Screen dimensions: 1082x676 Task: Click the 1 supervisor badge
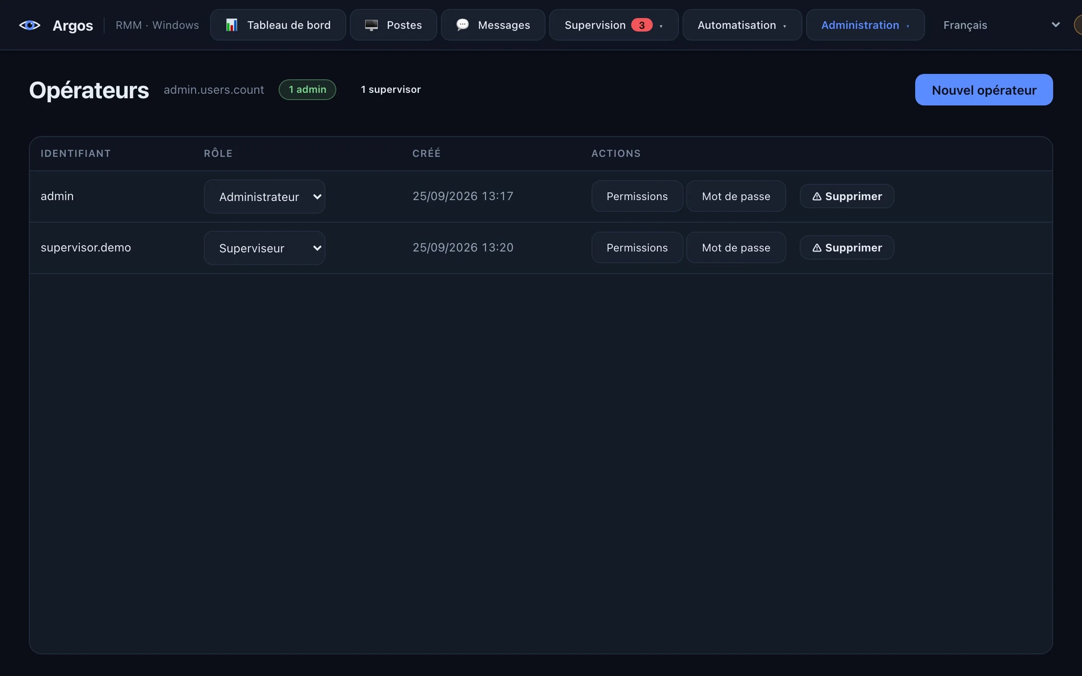coord(391,90)
